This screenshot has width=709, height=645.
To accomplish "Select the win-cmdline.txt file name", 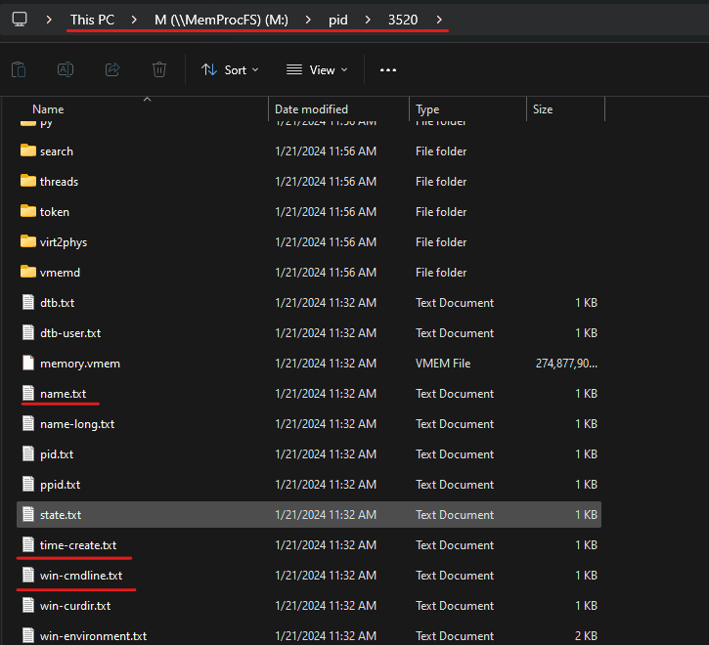I will (x=81, y=576).
